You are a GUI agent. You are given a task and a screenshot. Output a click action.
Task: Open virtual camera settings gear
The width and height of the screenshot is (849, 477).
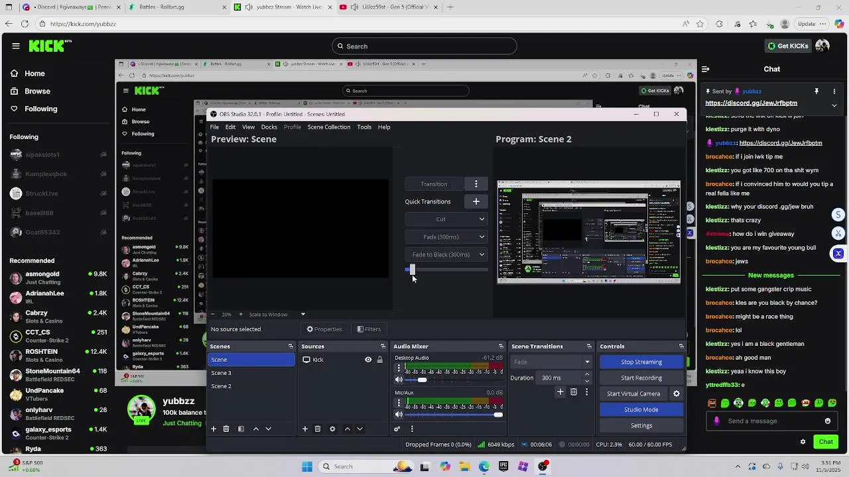677,394
